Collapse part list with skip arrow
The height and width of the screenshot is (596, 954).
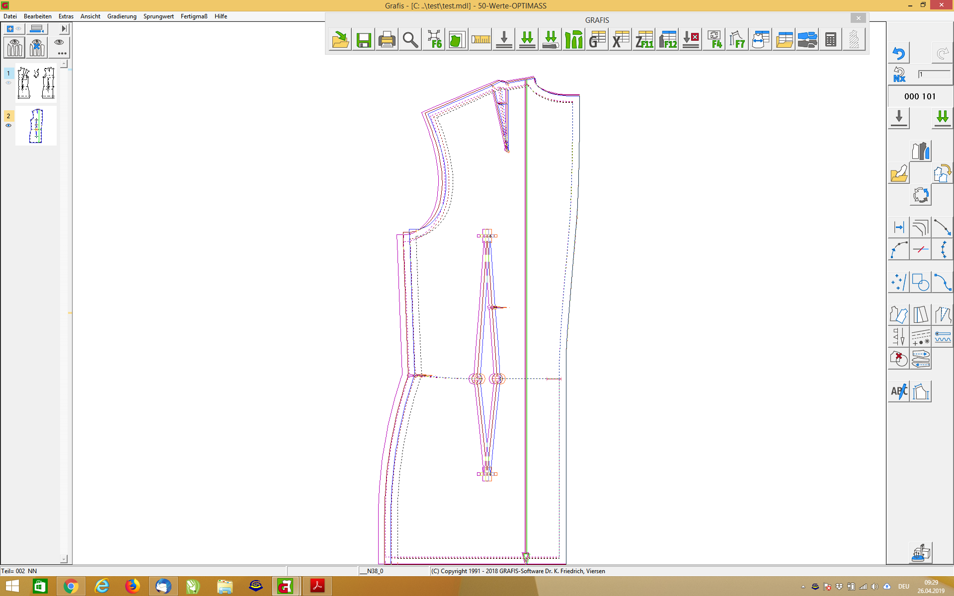click(64, 29)
